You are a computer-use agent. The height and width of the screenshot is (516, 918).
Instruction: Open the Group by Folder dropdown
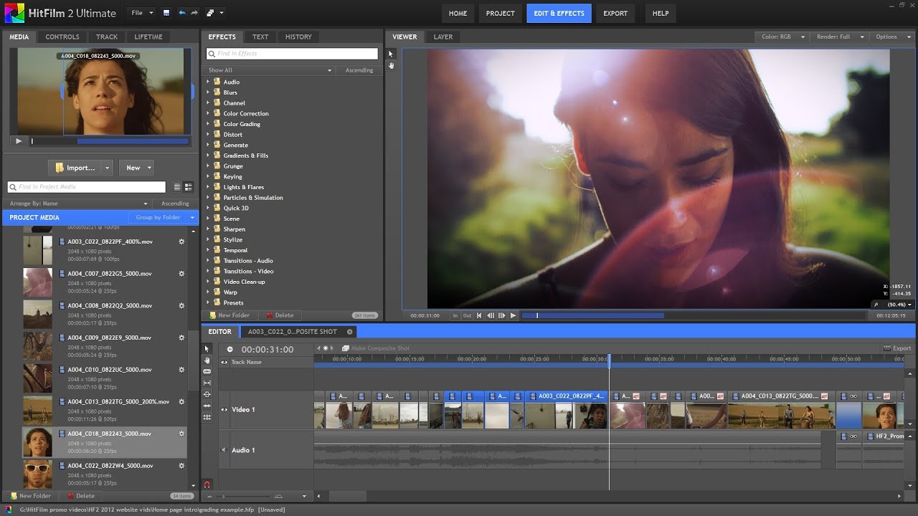(x=164, y=217)
